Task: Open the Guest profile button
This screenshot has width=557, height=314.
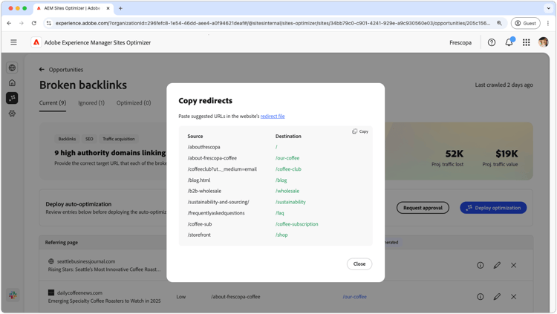Action: click(x=525, y=23)
